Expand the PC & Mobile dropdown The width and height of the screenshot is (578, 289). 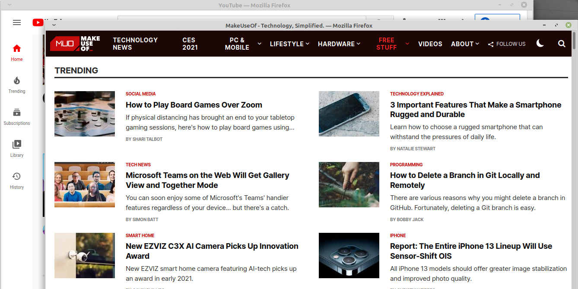[259, 44]
